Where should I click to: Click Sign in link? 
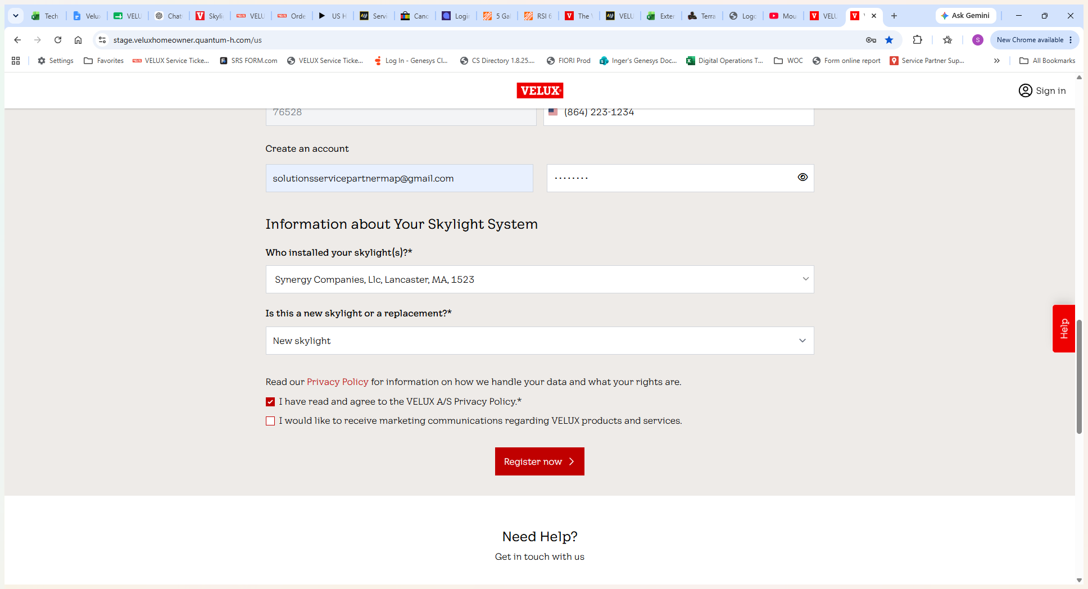(x=1051, y=90)
